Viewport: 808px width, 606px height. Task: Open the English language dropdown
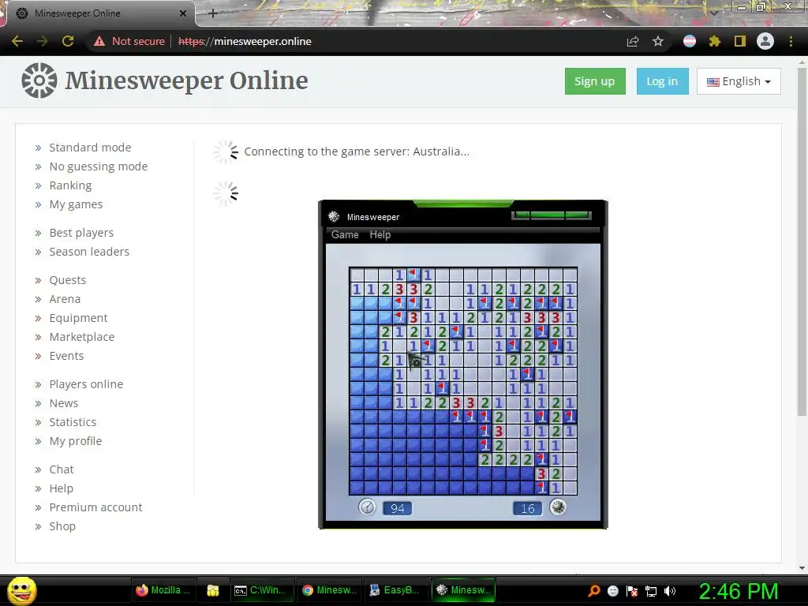click(x=739, y=81)
